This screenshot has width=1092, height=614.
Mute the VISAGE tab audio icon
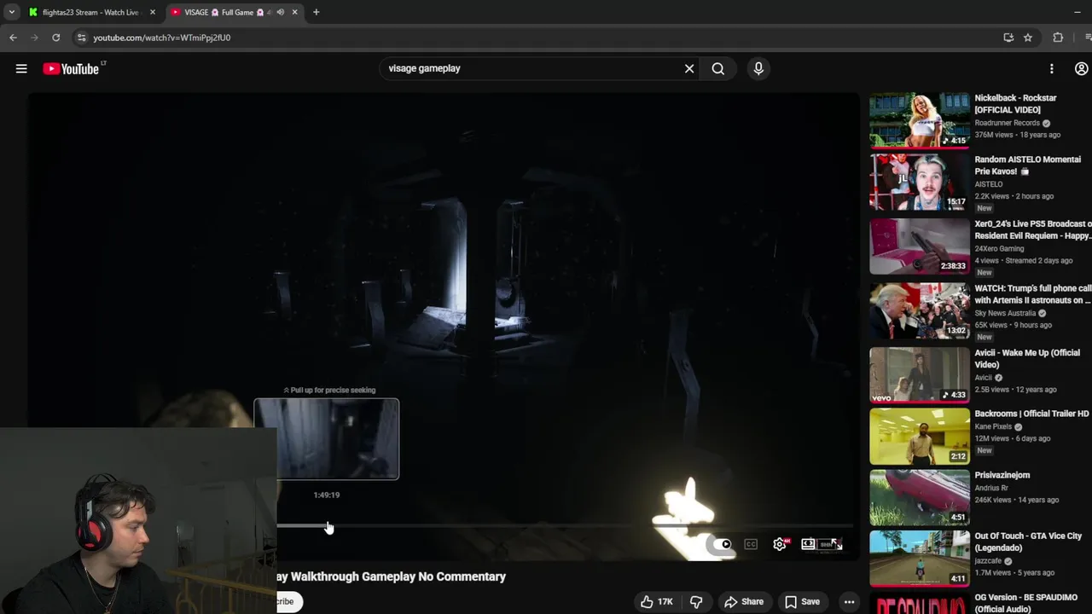(280, 12)
